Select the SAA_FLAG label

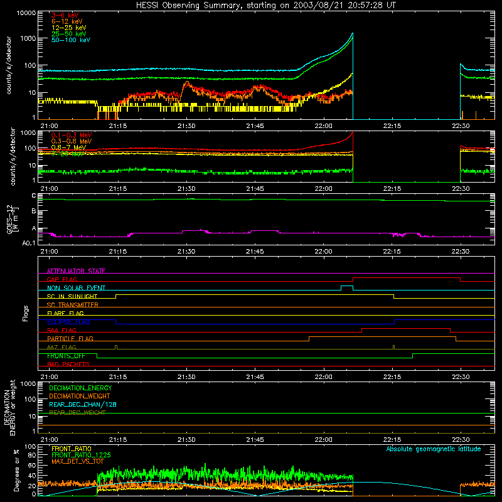(61, 330)
